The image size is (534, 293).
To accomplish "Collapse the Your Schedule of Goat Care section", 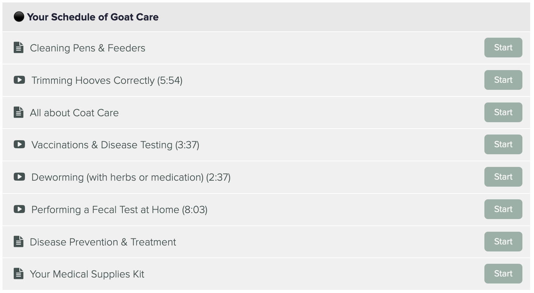I will coord(266,17).
